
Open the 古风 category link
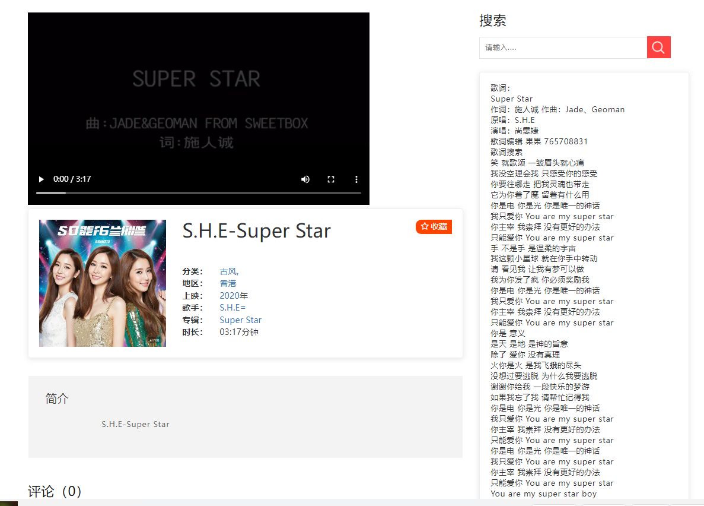click(229, 271)
